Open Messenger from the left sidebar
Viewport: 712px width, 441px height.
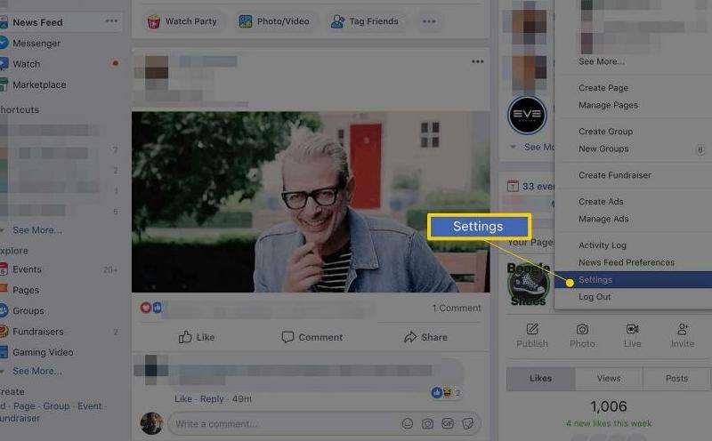[x=36, y=43]
